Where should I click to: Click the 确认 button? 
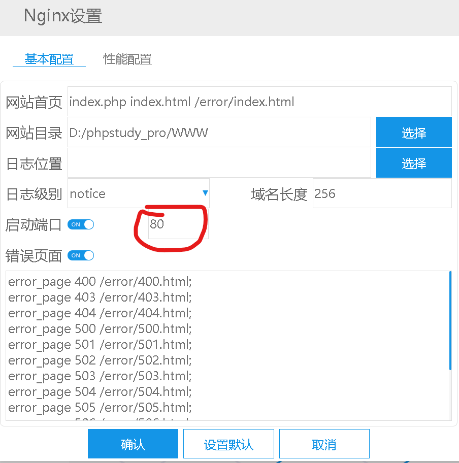[x=133, y=444]
